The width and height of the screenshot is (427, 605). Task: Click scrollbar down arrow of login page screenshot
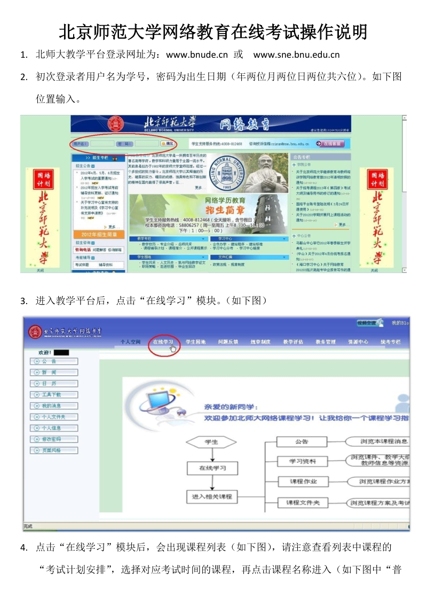(x=404, y=270)
